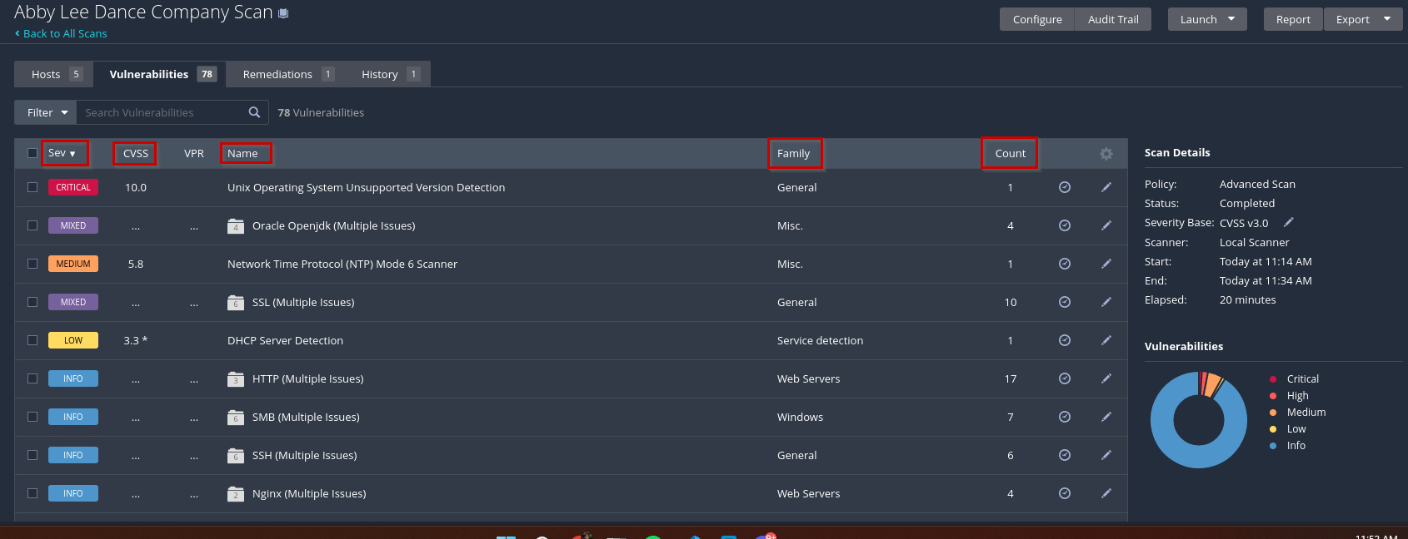The height and width of the screenshot is (539, 1408).
Task: Open the Filter dropdown
Action: 46,112
